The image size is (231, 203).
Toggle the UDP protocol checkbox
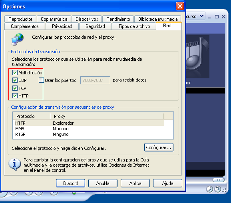click(x=15, y=80)
